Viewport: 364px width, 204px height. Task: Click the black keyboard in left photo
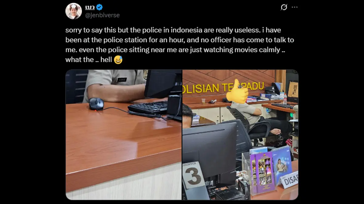pos(148,108)
